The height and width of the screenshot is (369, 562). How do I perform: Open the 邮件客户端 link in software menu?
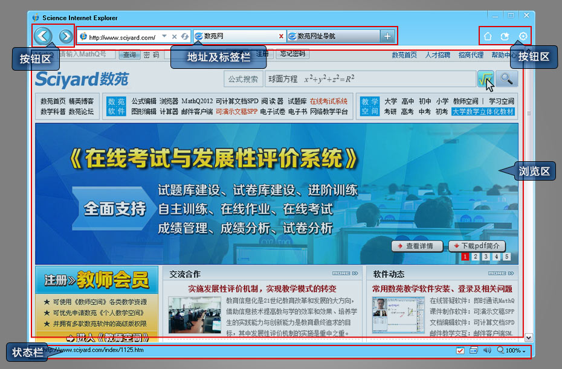(197, 112)
